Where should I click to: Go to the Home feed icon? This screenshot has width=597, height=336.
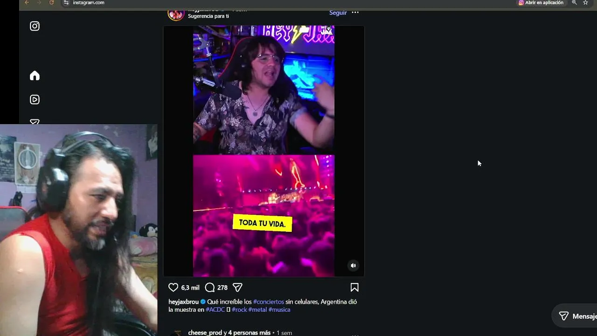click(x=35, y=76)
